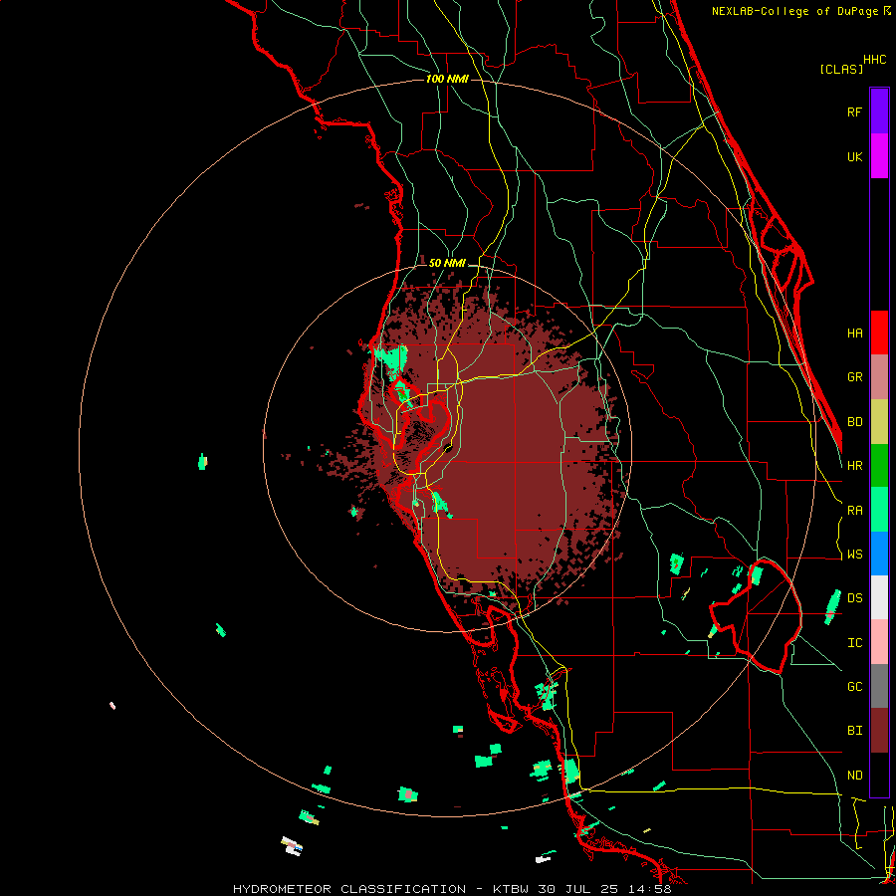Viewport: 896px width, 896px height.
Task: Select the yellow BD legend swatch
Action: coord(879,422)
